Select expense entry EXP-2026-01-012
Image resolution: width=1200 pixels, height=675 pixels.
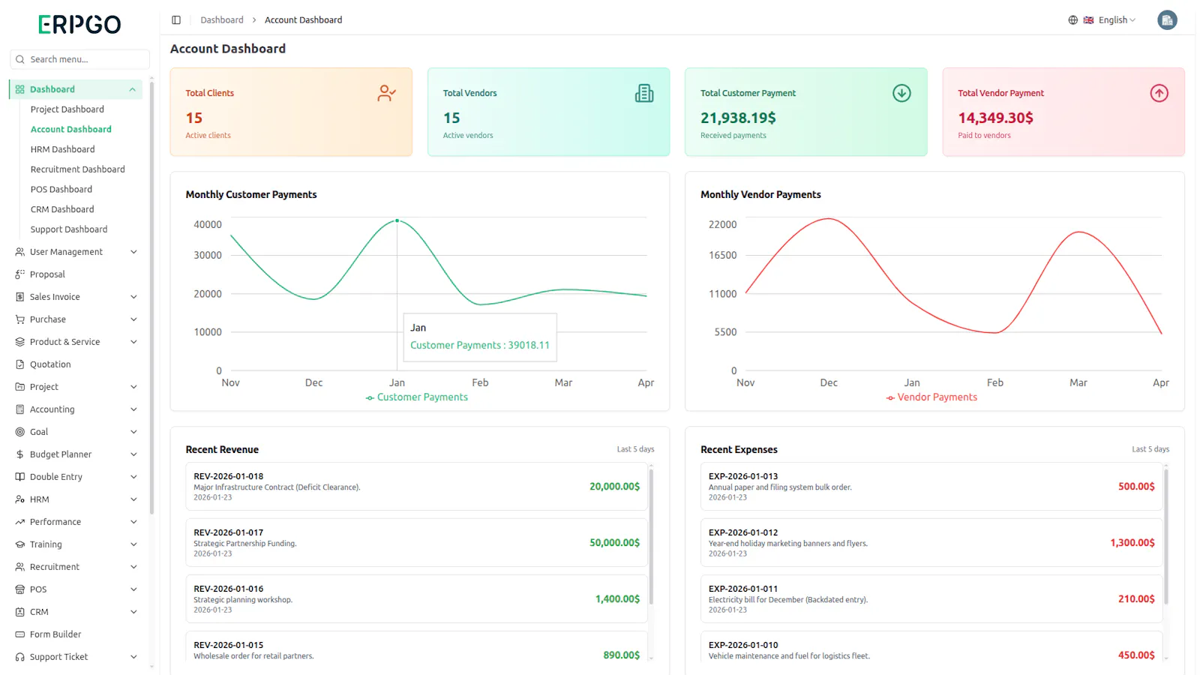coord(931,543)
